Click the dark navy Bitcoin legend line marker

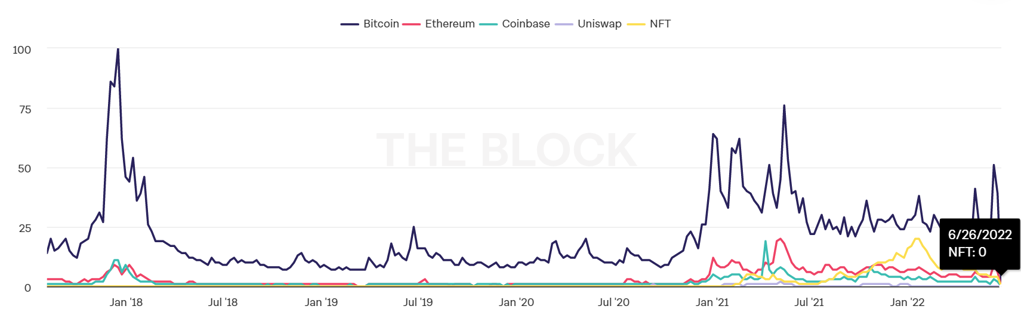point(350,24)
